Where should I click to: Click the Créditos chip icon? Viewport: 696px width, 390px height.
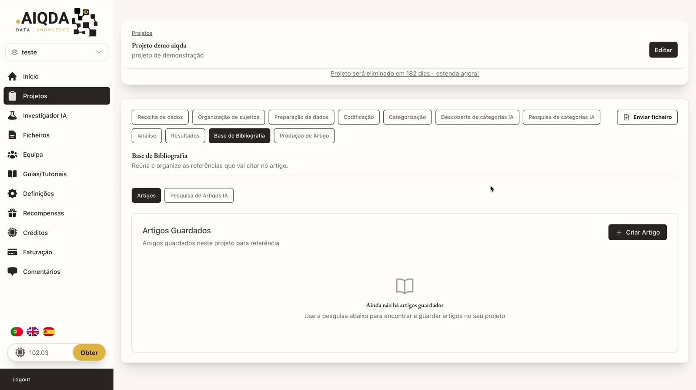tap(12, 232)
